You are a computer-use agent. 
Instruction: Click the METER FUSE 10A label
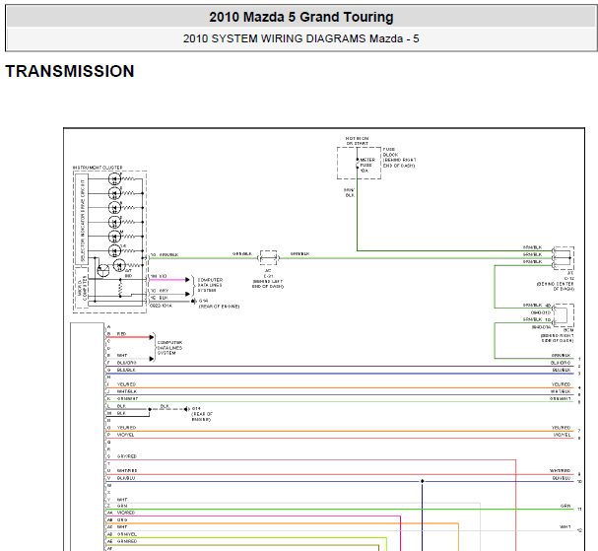point(367,166)
